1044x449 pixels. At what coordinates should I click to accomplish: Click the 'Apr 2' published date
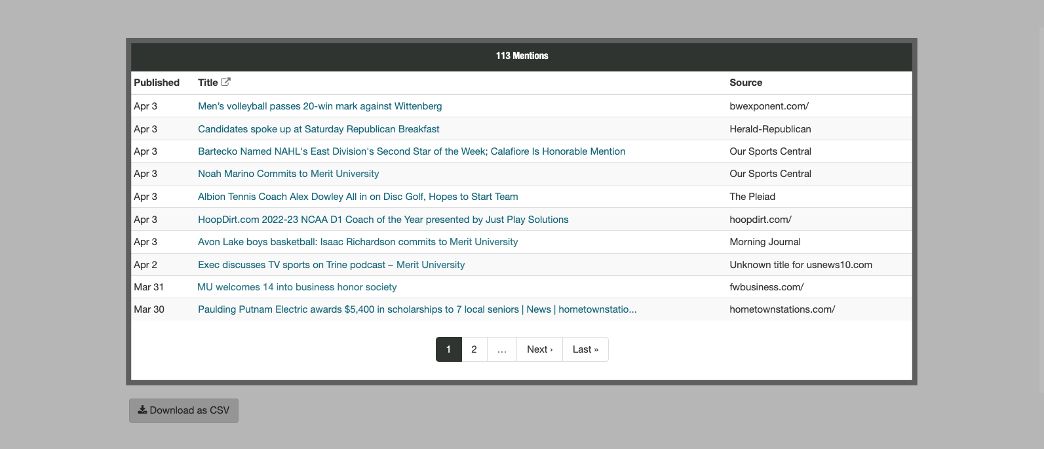(x=145, y=265)
